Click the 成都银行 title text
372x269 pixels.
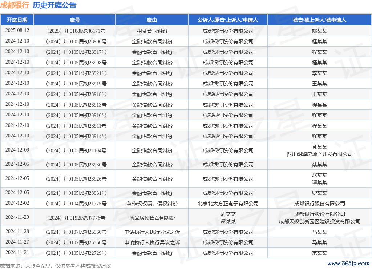click(x=15, y=5)
